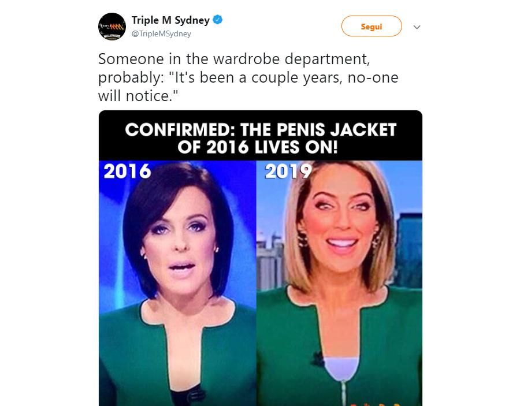This screenshot has height=406, width=520.
Task: Click the 2019 year label in the image
Action: (288, 172)
